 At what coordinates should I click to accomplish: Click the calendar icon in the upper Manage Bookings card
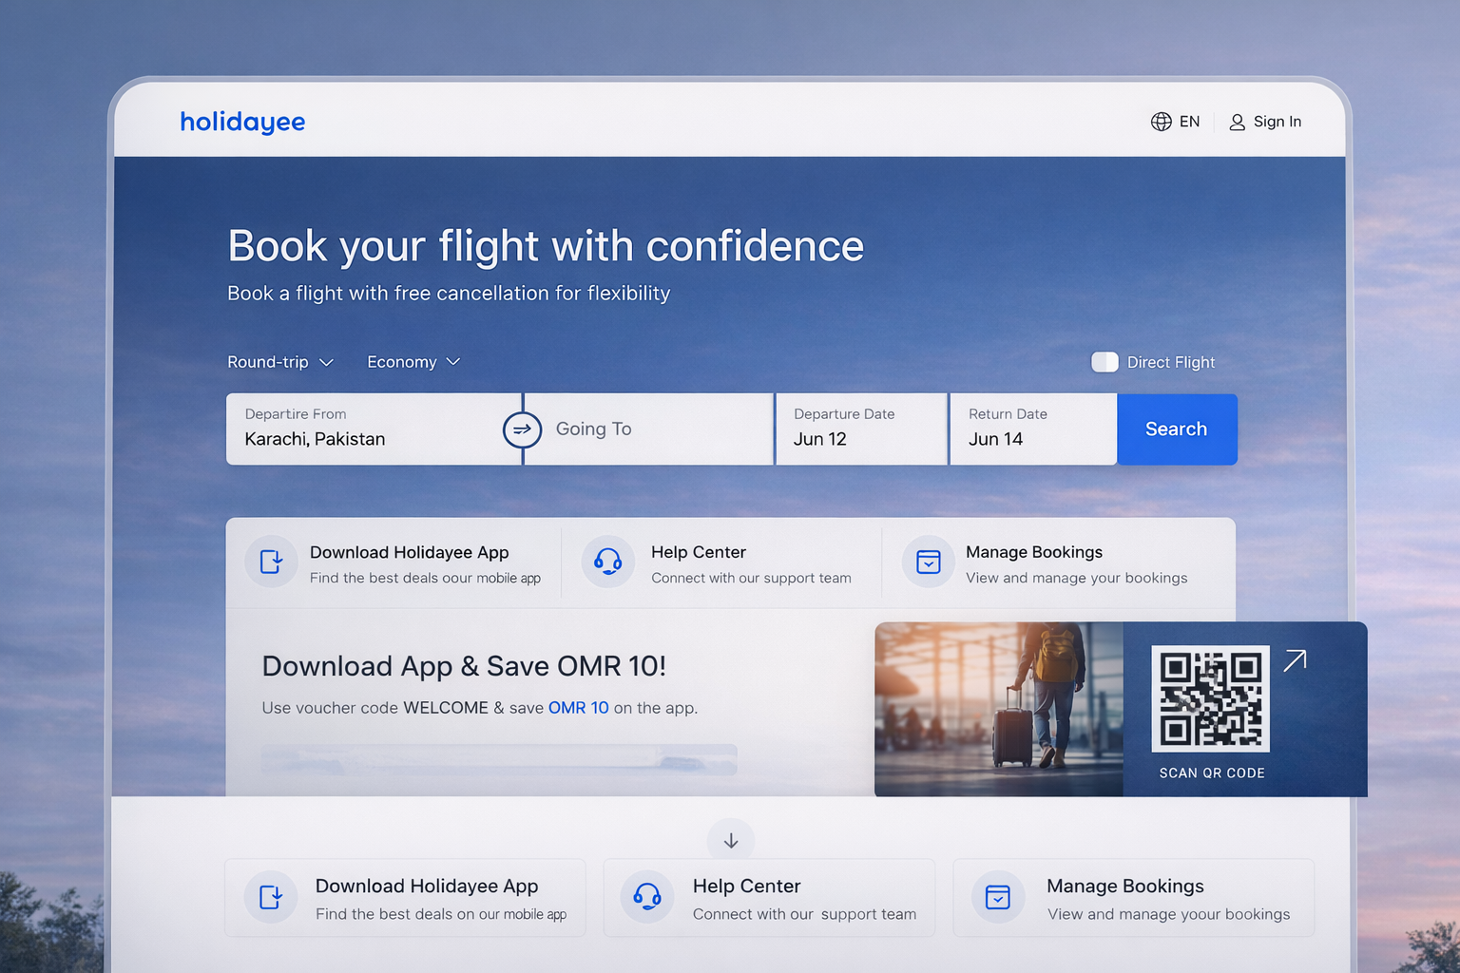click(x=928, y=563)
